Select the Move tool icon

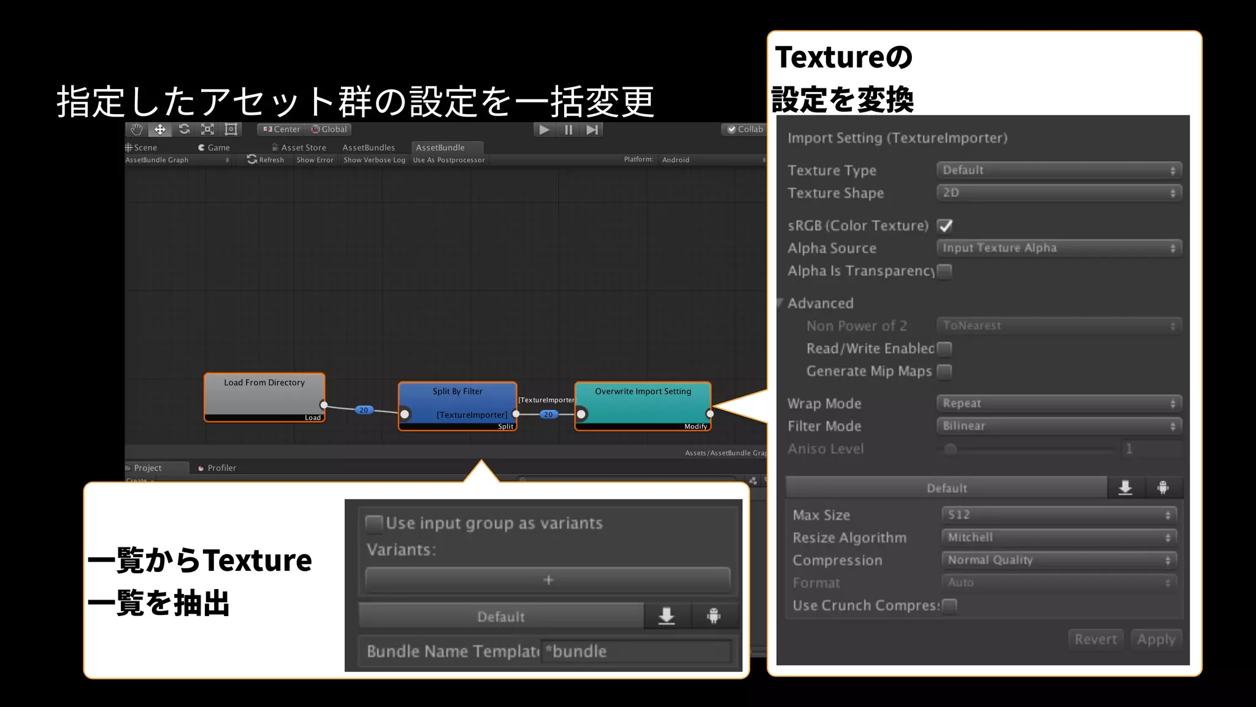coord(160,129)
